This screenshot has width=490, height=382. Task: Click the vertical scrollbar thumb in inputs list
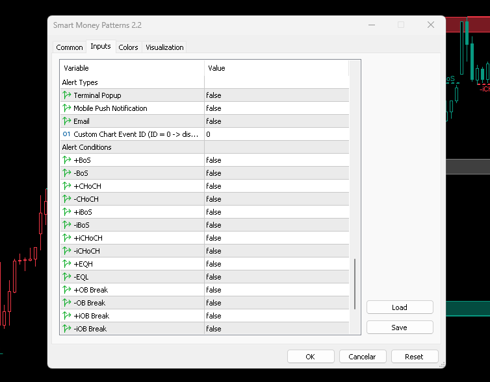point(355,284)
